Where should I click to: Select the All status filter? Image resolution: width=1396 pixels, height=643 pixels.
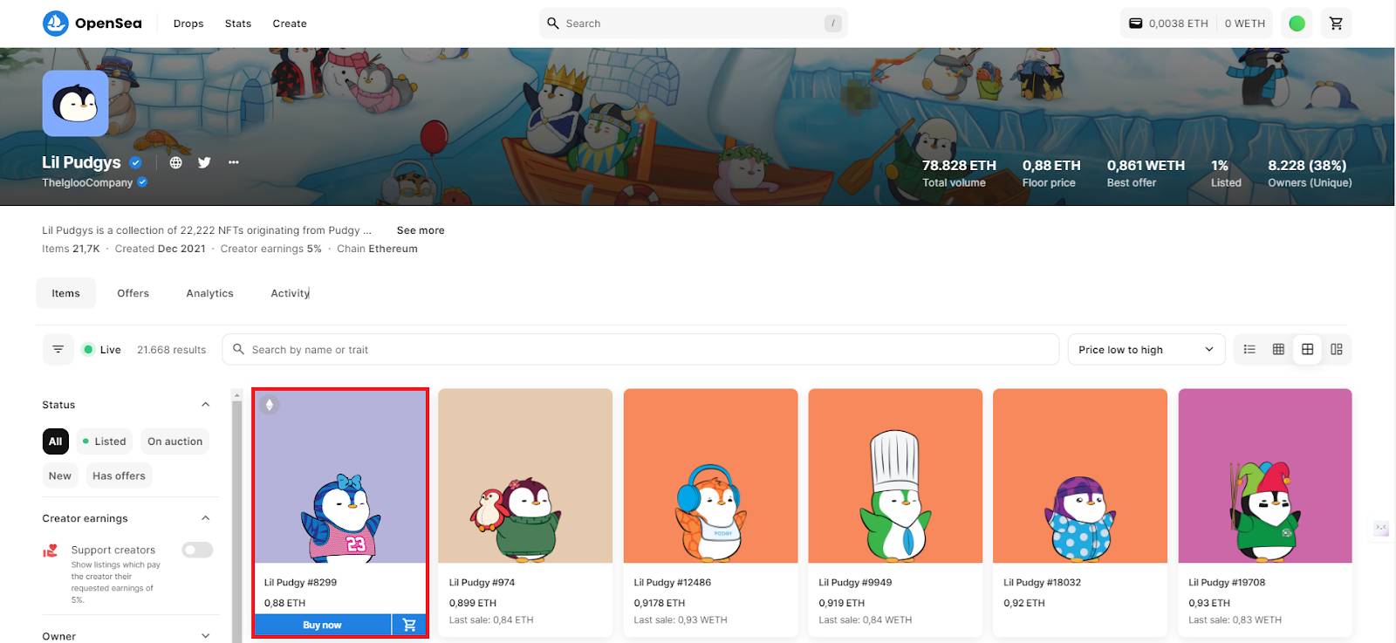pos(55,441)
